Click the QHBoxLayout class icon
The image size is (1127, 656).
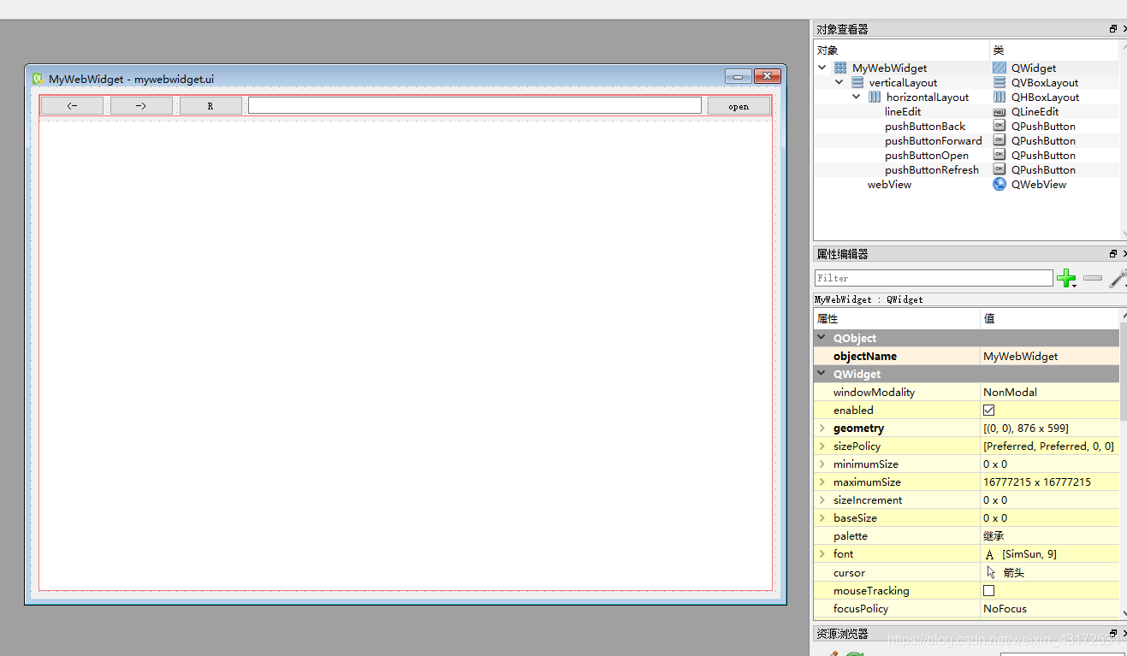[999, 97]
